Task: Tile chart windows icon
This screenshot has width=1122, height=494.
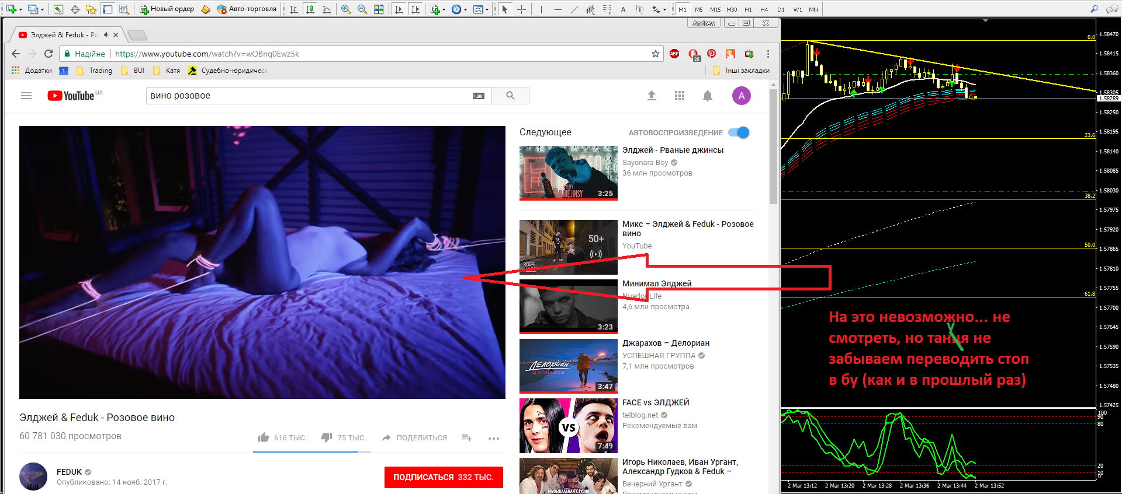Action: (x=379, y=9)
